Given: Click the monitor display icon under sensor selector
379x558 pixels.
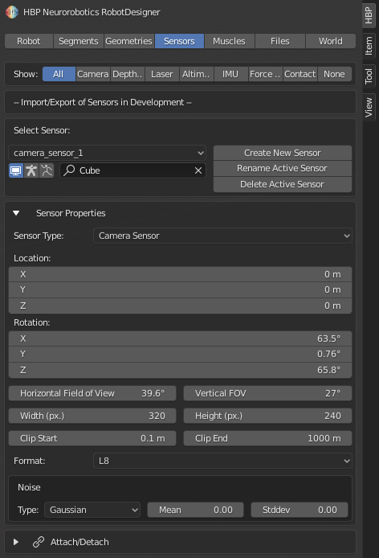Looking at the screenshot, I should click(x=15, y=170).
